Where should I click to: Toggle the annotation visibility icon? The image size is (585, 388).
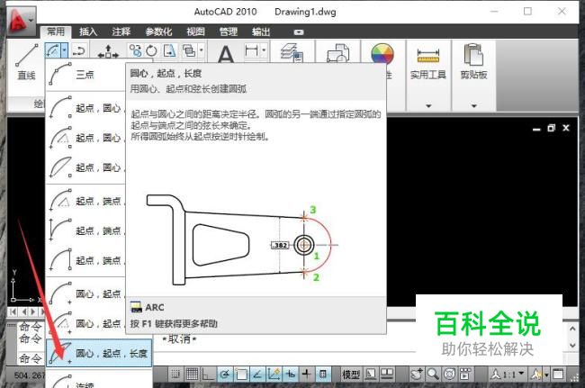[x=536, y=374]
